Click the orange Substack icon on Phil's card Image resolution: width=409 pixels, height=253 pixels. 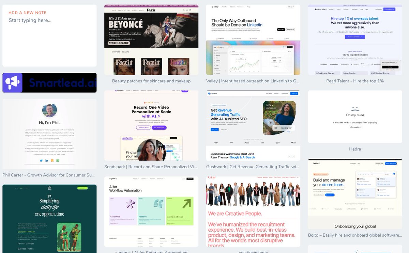click(52, 161)
